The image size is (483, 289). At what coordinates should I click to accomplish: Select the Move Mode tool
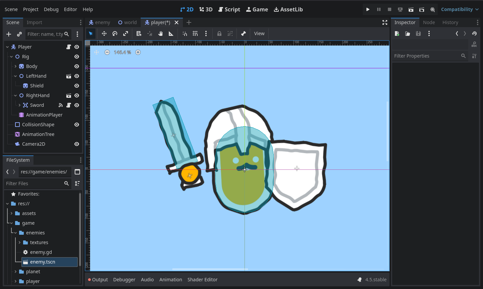[x=104, y=33]
